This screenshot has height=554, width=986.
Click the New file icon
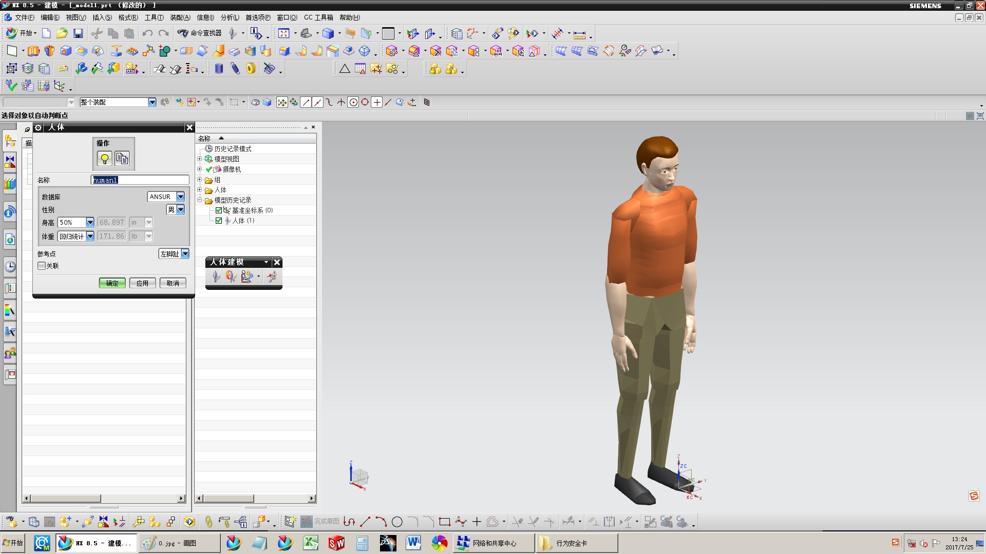tap(46, 33)
